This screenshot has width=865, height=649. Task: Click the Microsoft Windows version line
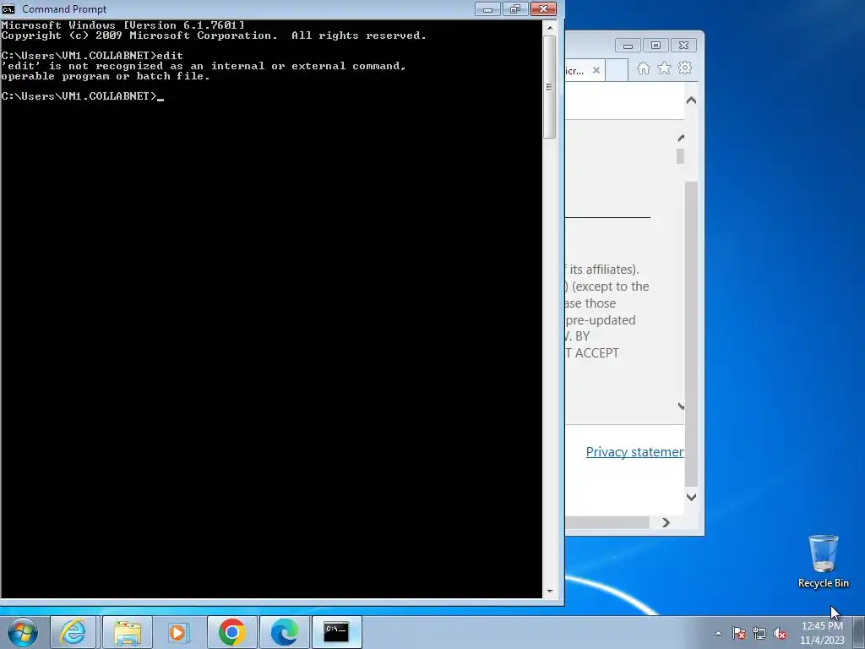pyautogui.click(x=122, y=25)
